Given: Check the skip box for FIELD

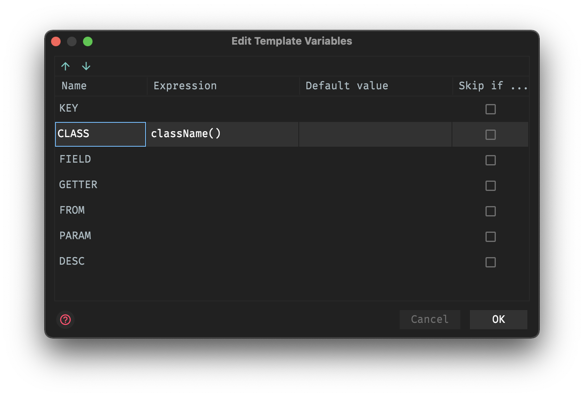Looking at the screenshot, I should [490, 160].
